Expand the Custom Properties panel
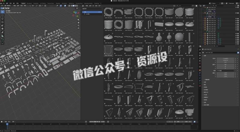The width and height of the screenshot is (240, 132). [x=206, y=105]
